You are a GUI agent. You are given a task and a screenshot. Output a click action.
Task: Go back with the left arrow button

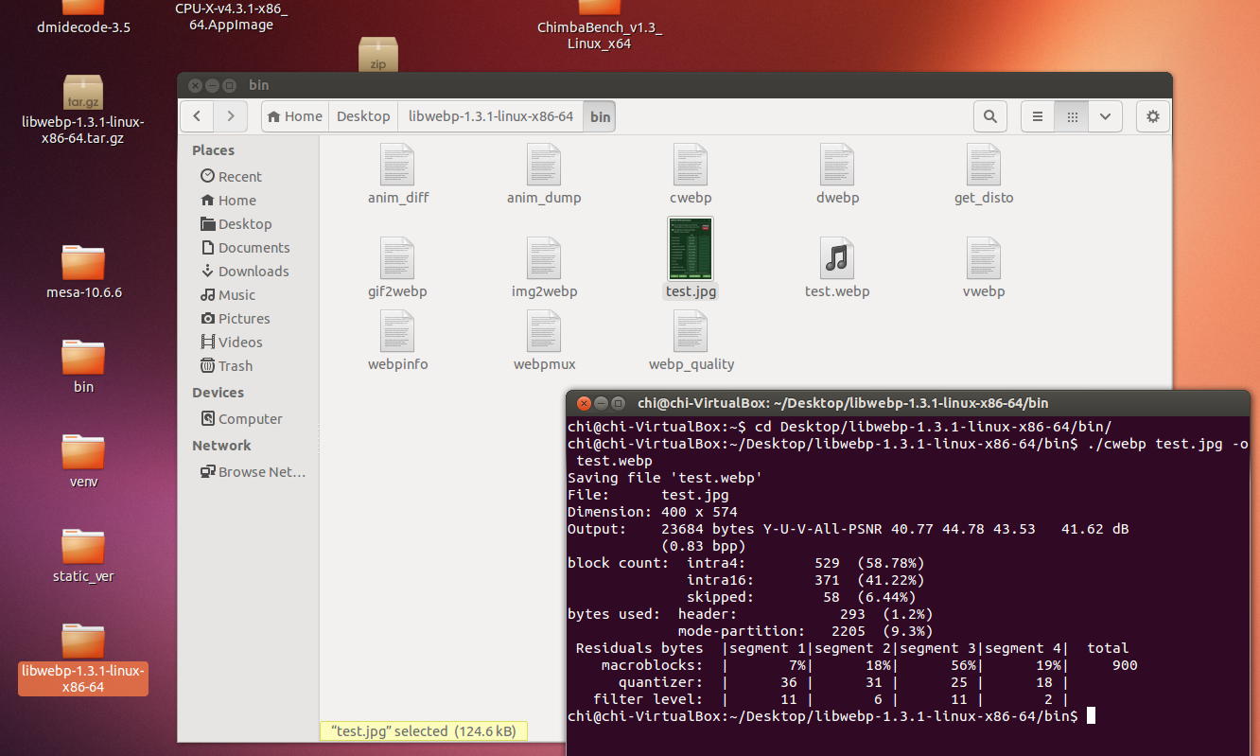pyautogui.click(x=197, y=116)
